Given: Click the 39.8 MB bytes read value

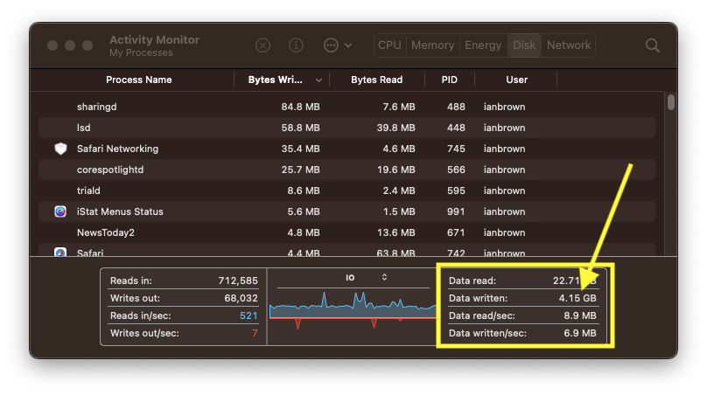Looking at the screenshot, I should point(395,128).
